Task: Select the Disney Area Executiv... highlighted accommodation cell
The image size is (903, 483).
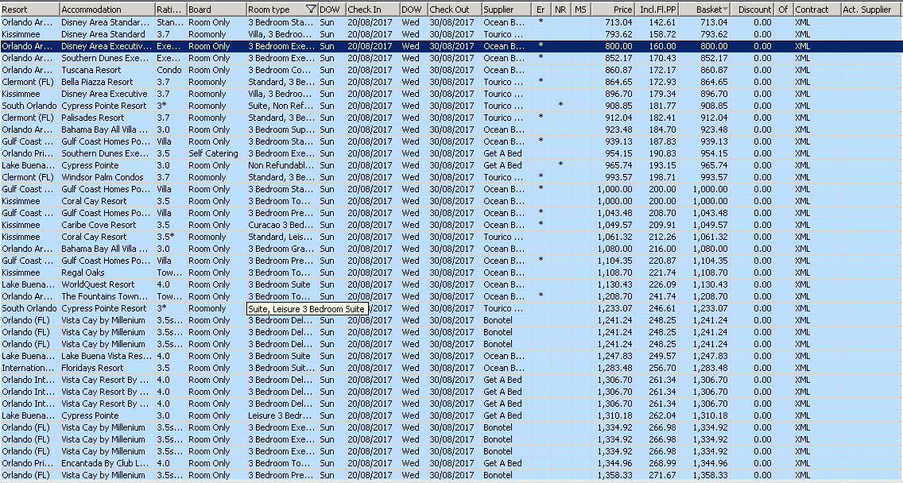Action: coord(107,46)
